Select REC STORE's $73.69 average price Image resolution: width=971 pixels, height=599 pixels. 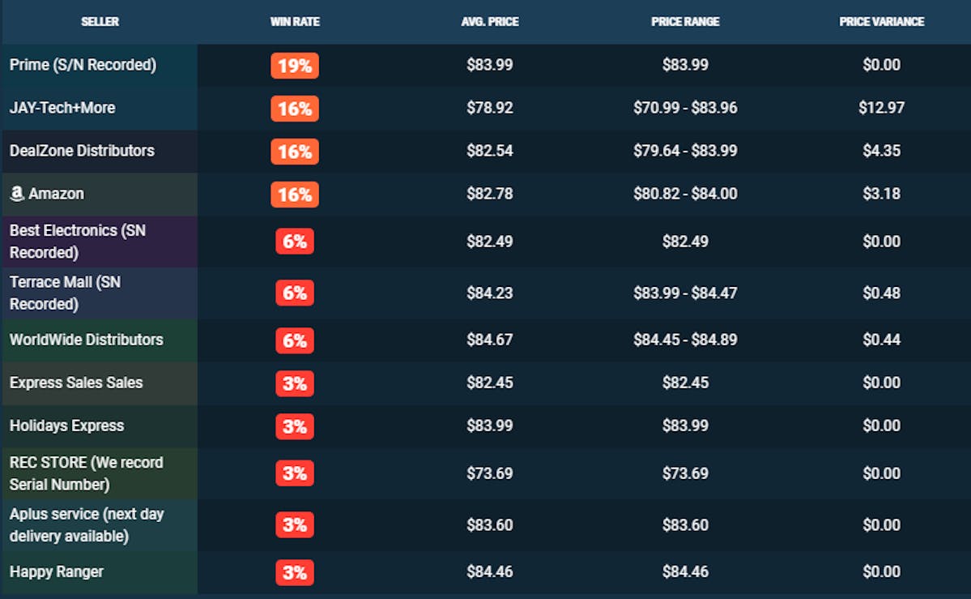[x=490, y=473]
